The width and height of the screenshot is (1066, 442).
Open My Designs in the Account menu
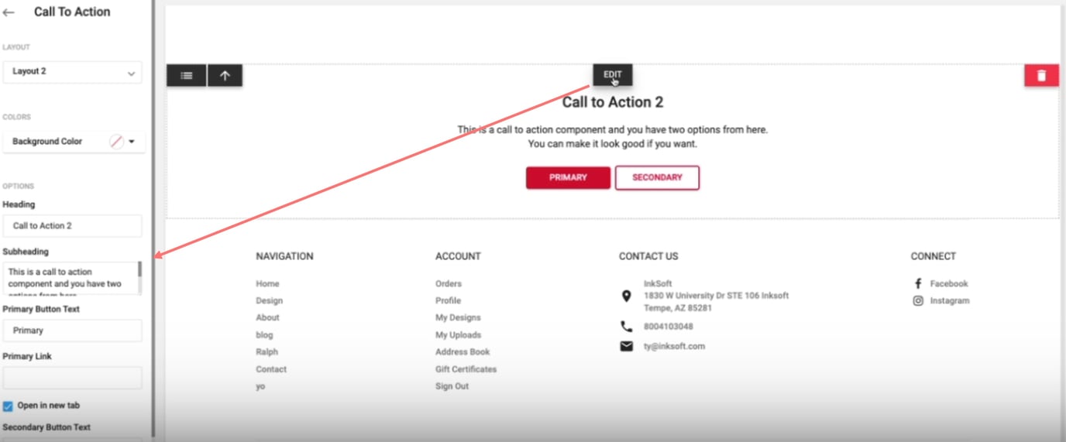(458, 317)
